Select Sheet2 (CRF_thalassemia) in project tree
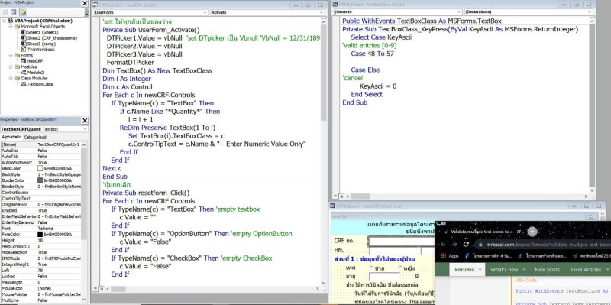611x305 pixels. coord(49,37)
